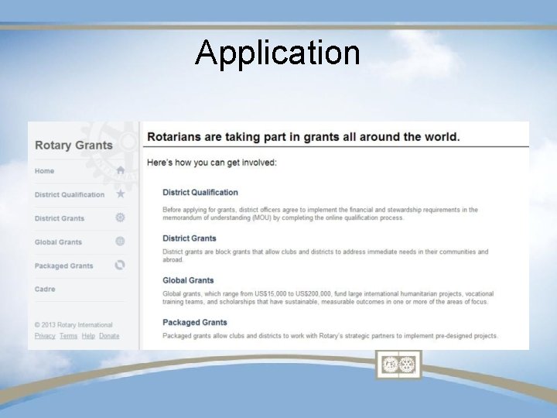The image size is (557, 418).
Task: Open Home in the sidebar menu
Action: (44, 171)
